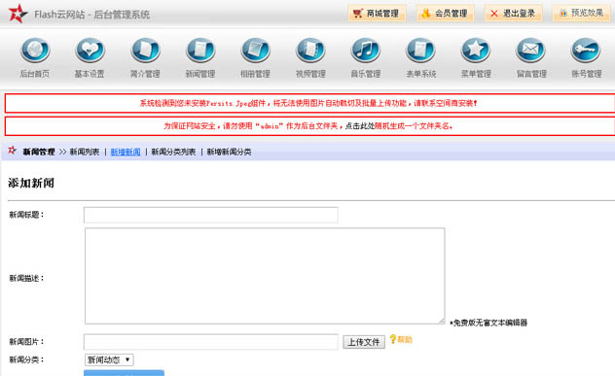Image resolution: width=615 pixels, height=376 pixels.
Task: Open the 表单系统 icon
Action: pyautogui.click(x=420, y=51)
